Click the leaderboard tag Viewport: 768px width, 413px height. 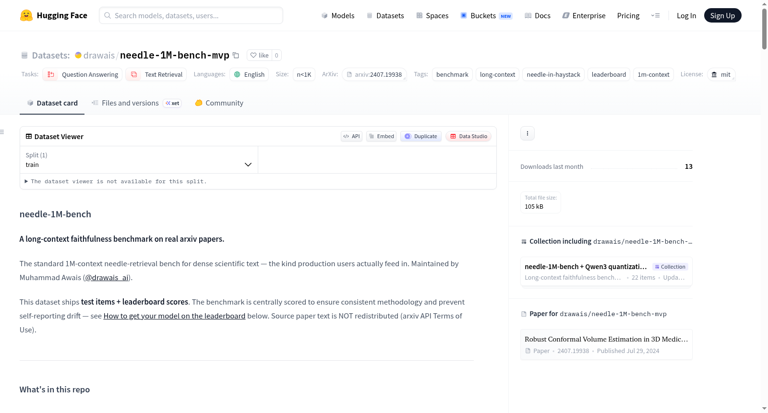click(x=609, y=74)
